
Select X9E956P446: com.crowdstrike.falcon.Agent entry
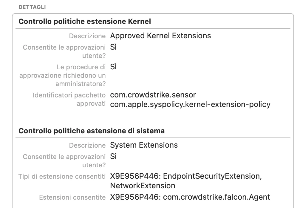190,197
